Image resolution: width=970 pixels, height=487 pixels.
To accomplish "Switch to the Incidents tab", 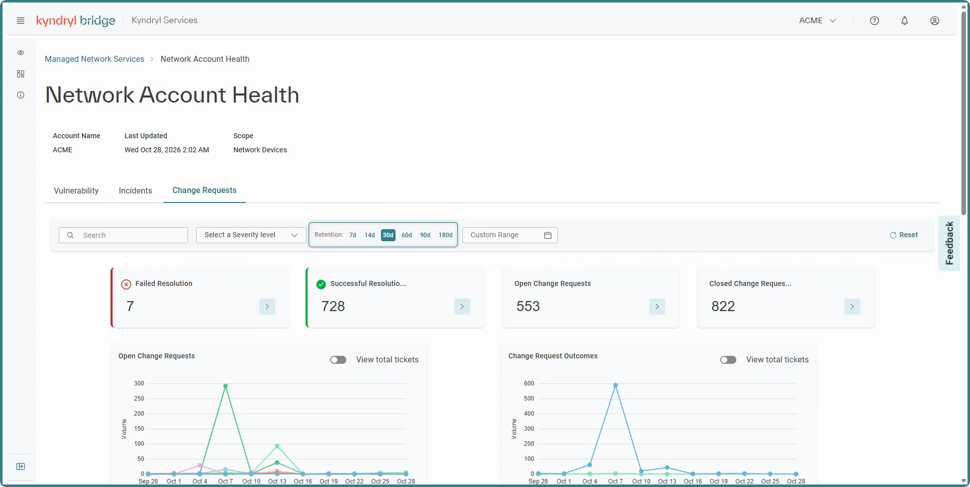I will pyautogui.click(x=135, y=191).
